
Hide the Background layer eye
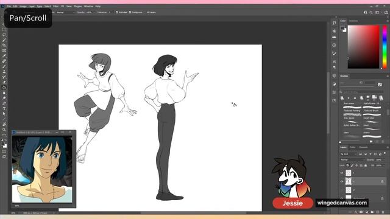coord(342,198)
